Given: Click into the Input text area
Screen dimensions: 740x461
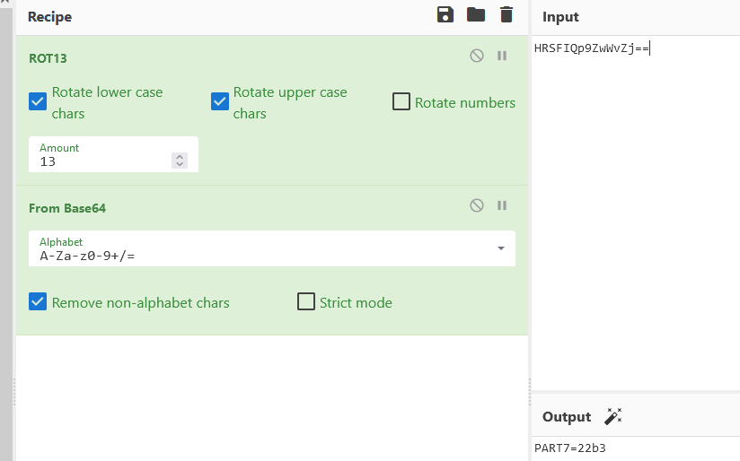Looking at the screenshot, I should [x=635, y=213].
